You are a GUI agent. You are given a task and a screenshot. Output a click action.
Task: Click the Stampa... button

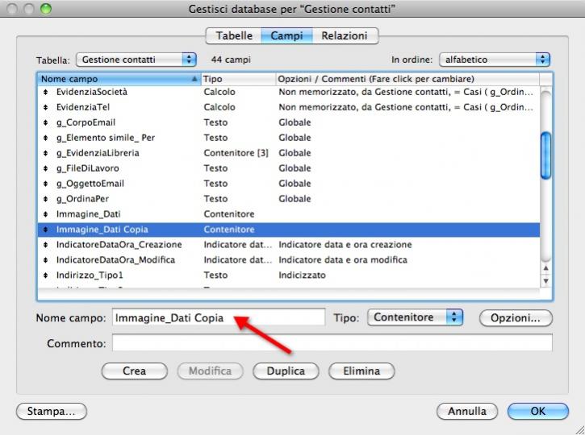coord(51,412)
